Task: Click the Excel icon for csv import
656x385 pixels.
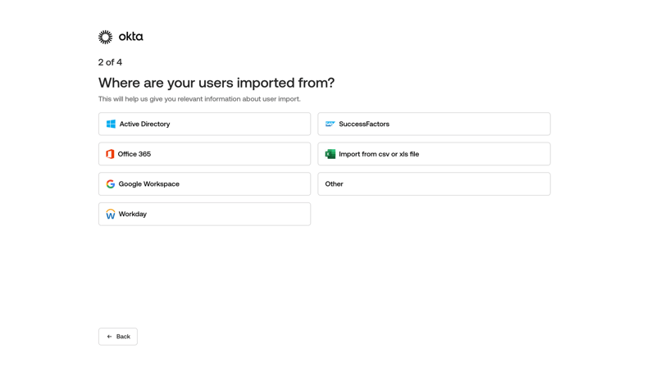Action: click(x=330, y=154)
